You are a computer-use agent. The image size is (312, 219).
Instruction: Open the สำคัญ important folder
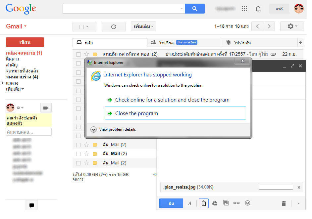(12, 65)
